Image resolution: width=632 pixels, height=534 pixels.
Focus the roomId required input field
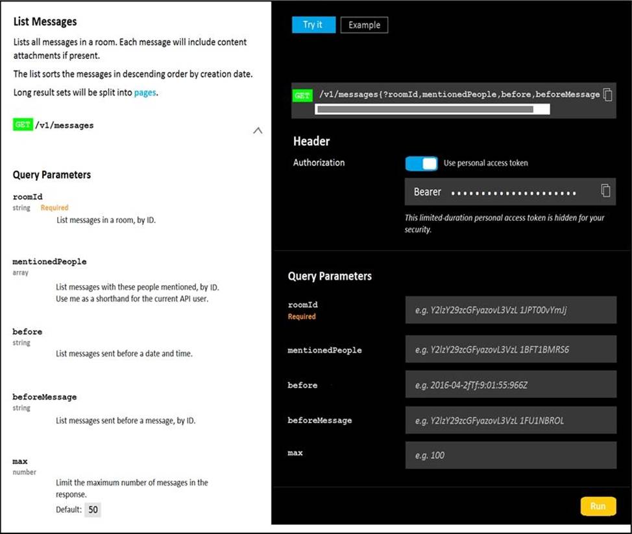[x=510, y=310]
